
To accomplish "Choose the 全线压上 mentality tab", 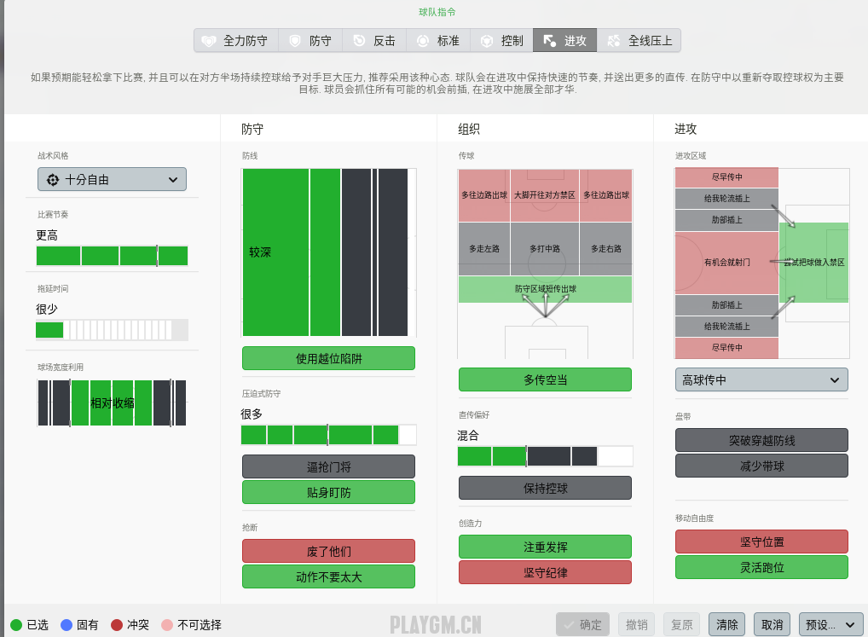I will pos(639,40).
